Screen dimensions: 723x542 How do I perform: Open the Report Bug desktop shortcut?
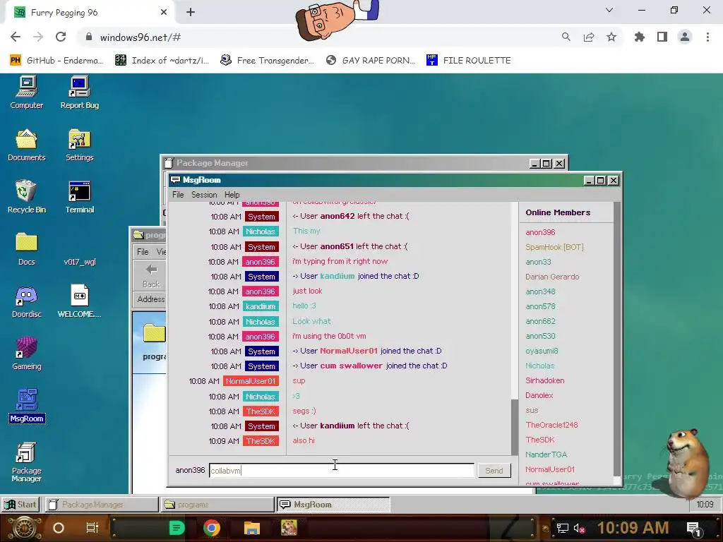79,92
